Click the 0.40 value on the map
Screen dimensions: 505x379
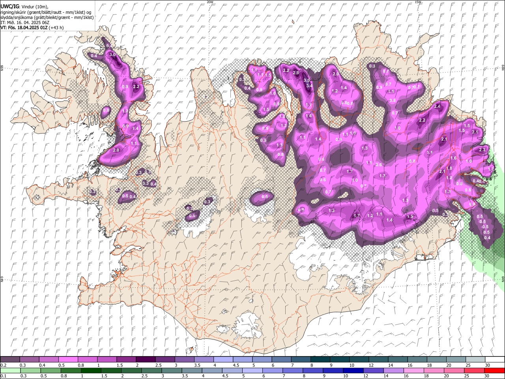point(477,181)
